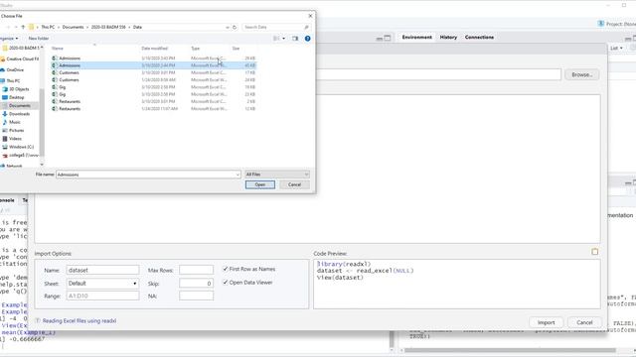Click the Max Rows input field

point(197,270)
